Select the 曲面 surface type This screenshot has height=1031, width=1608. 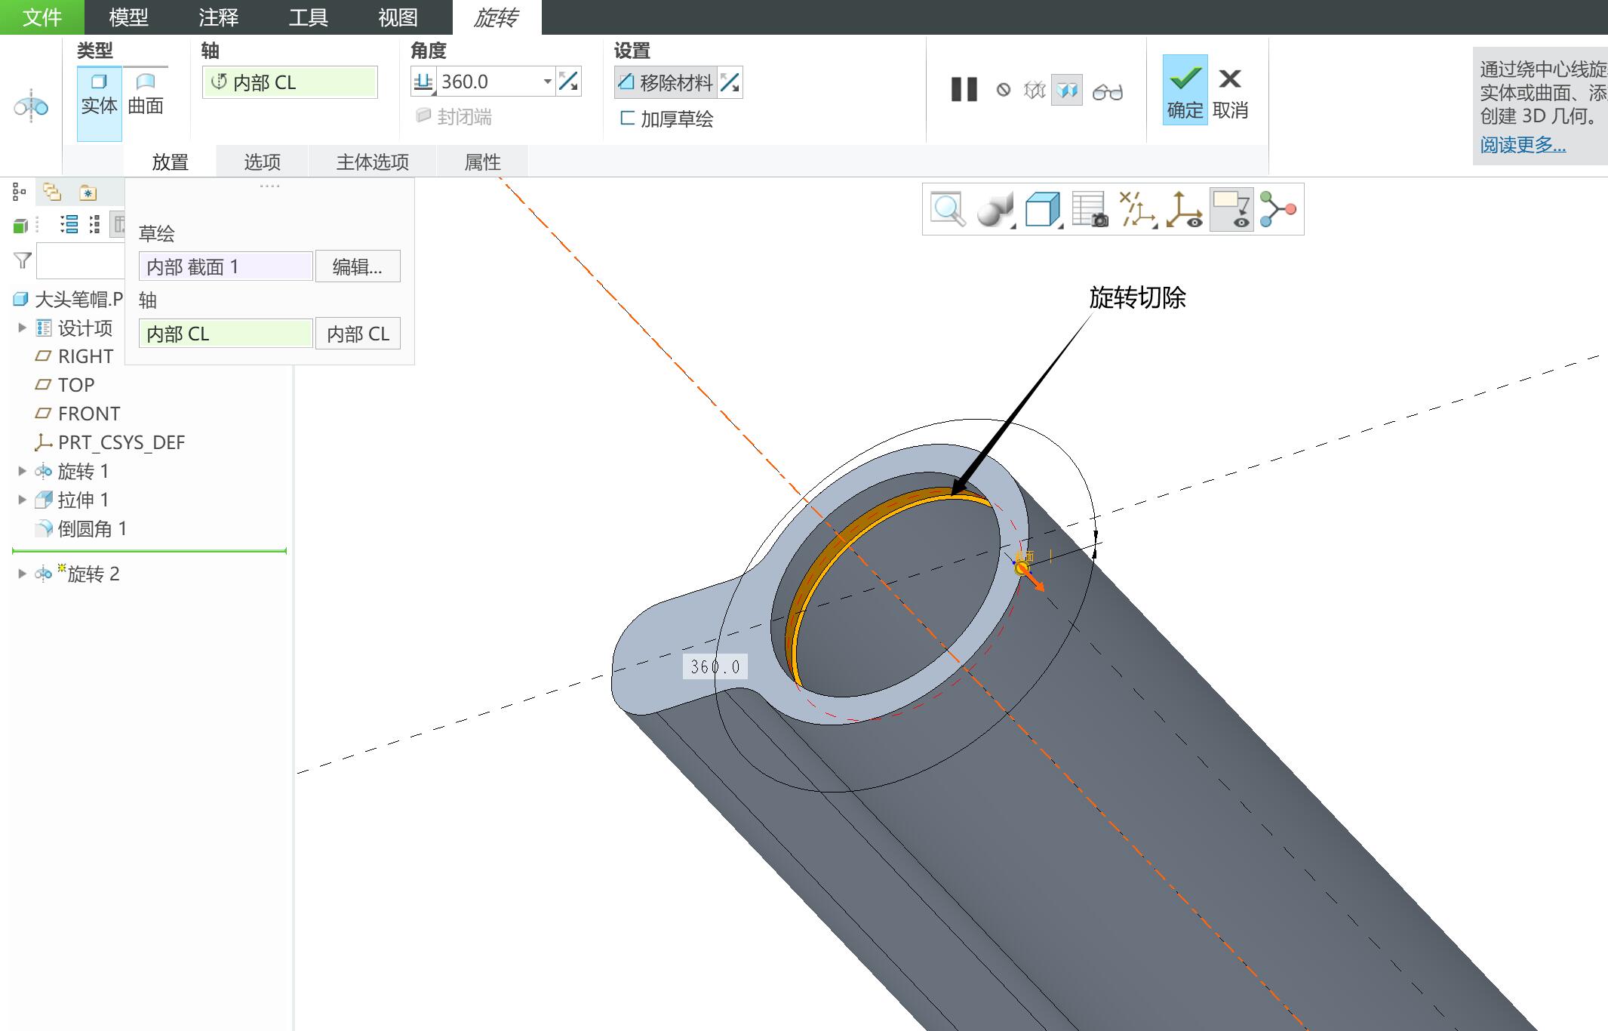click(x=146, y=94)
